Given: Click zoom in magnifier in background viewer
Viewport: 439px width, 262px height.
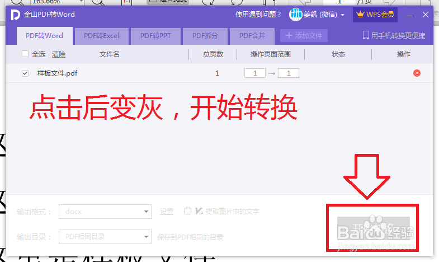Looking at the screenshot, I should click(98, 2).
